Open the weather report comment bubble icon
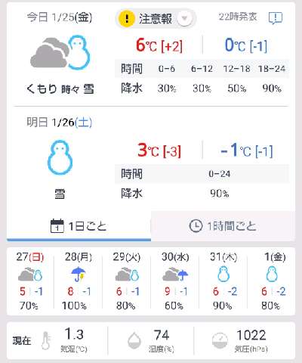The width and height of the screenshot is (302, 363). click(276, 18)
